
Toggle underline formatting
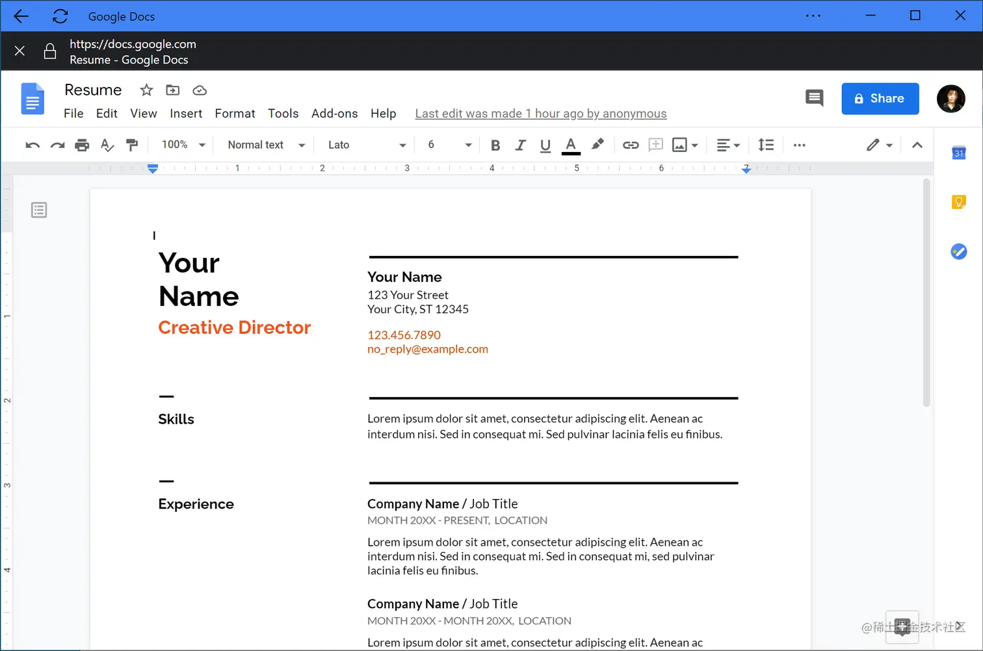pyautogui.click(x=545, y=145)
